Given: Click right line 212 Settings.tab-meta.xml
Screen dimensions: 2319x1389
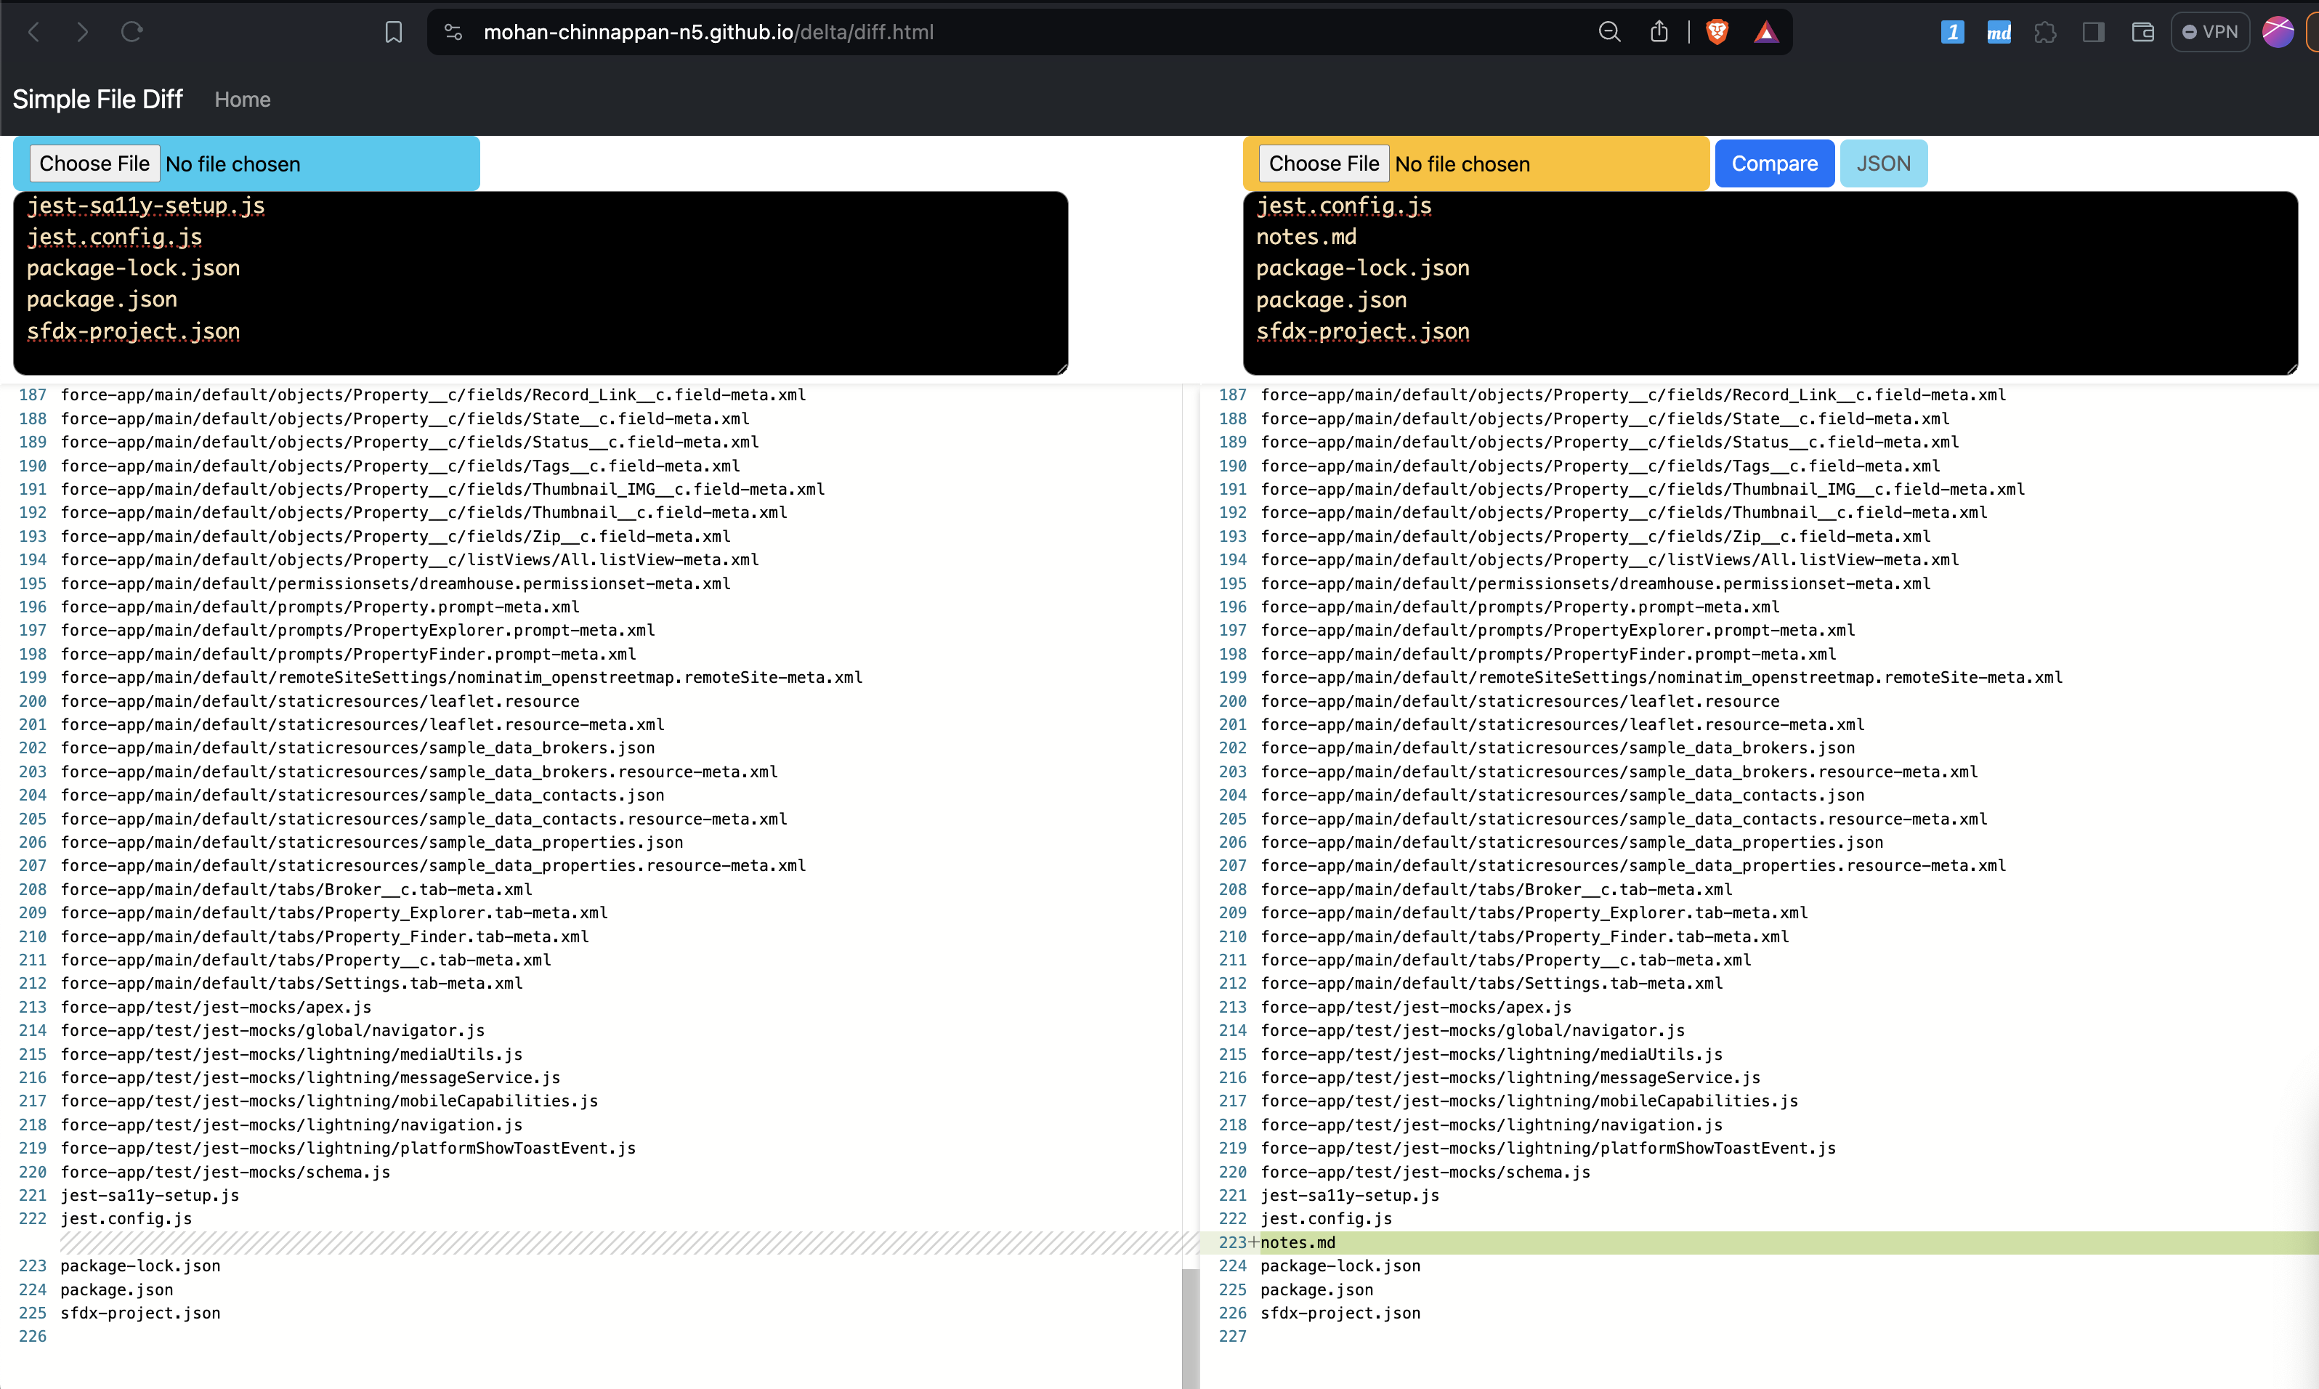Looking at the screenshot, I should pos(1492,983).
